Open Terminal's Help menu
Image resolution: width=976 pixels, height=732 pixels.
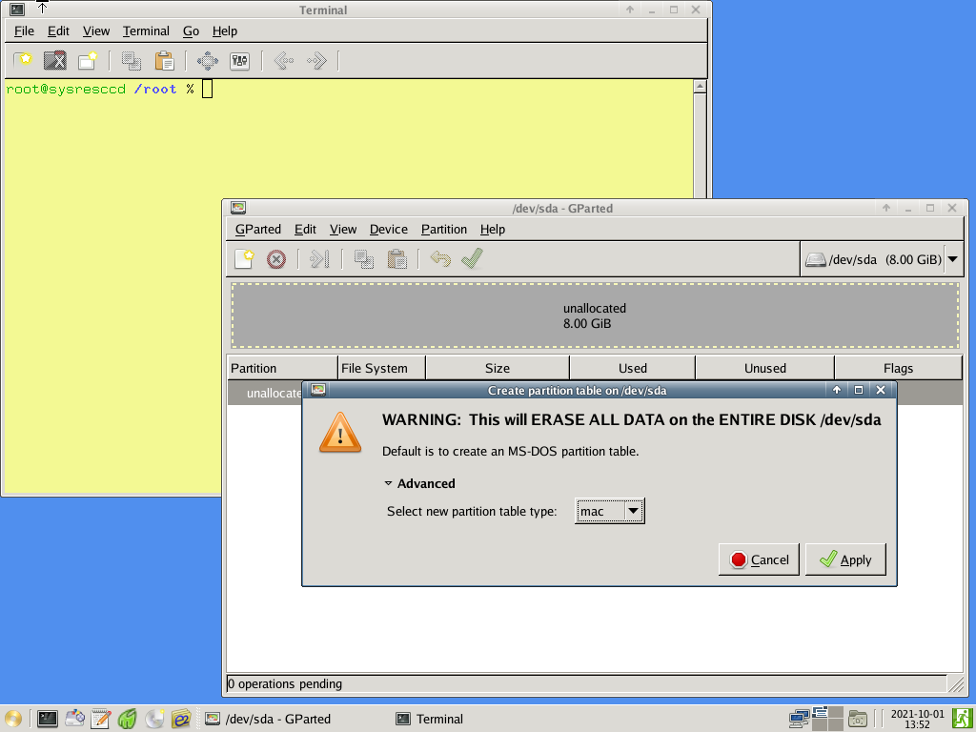tap(224, 31)
